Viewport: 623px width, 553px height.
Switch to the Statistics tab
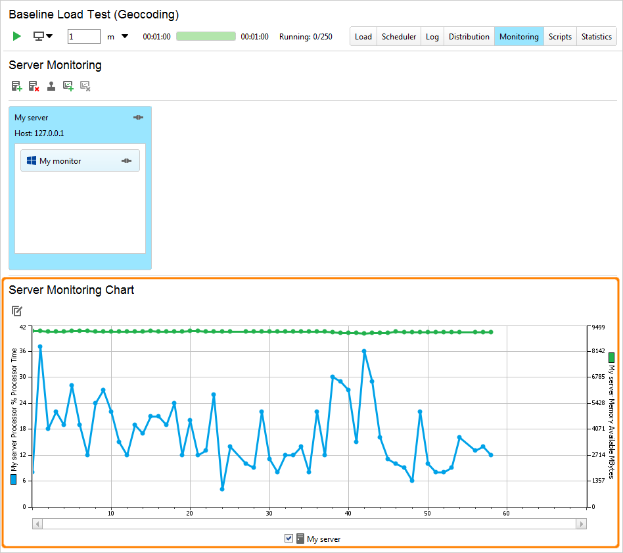[596, 36]
